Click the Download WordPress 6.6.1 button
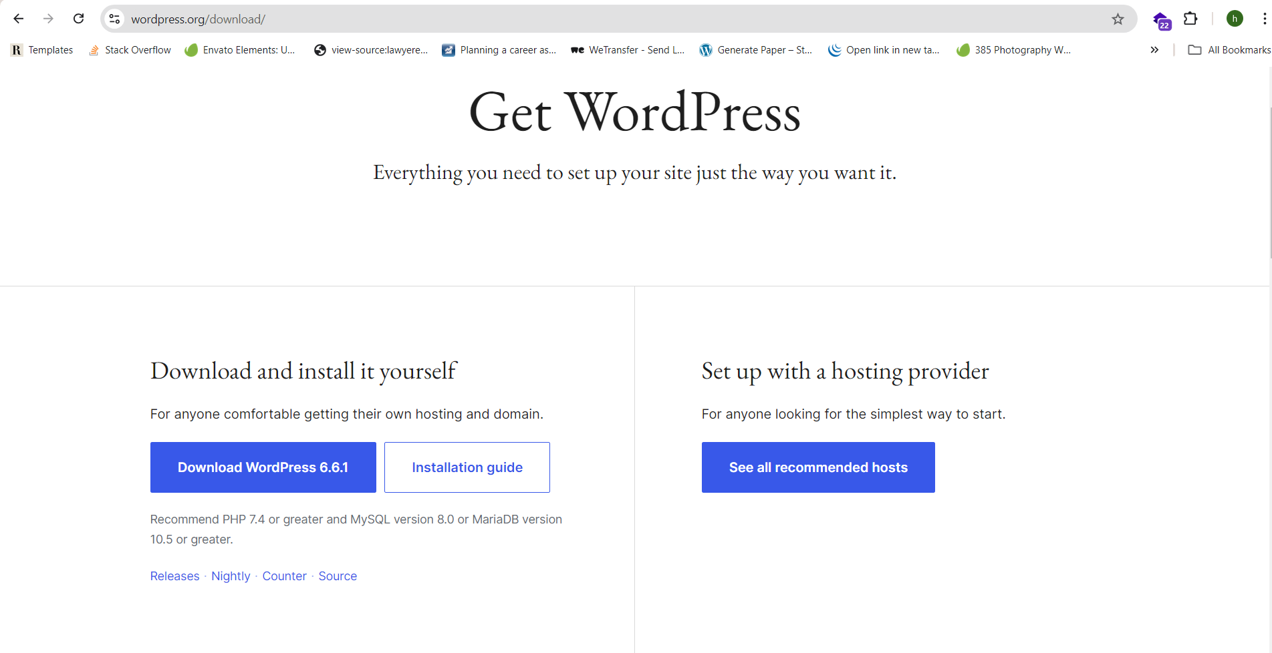The image size is (1272, 653). click(263, 467)
